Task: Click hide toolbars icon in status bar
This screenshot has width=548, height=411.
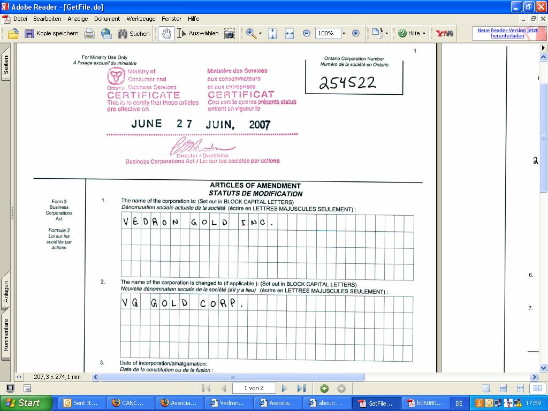Action: point(27,389)
